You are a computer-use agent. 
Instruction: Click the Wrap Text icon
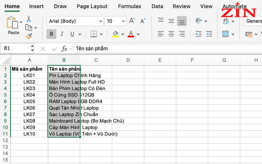tap(226, 21)
